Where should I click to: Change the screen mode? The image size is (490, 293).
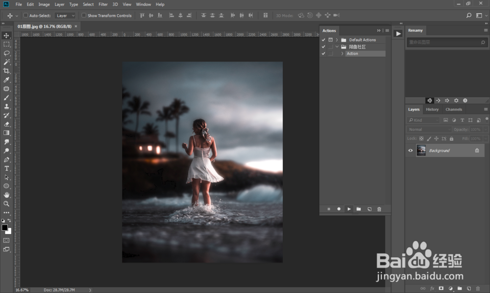point(6,249)
